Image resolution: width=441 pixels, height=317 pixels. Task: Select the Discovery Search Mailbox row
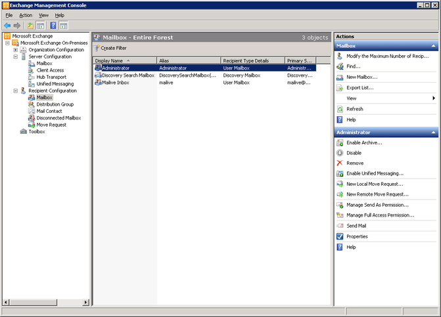205,75
